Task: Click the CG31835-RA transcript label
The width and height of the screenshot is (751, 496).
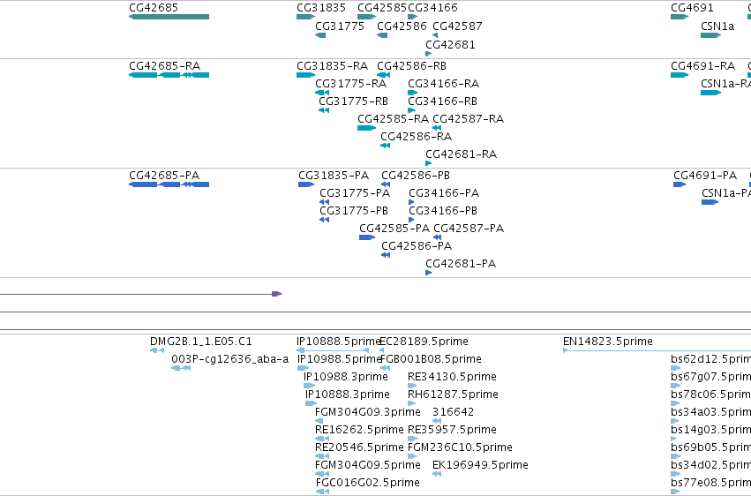Action: tap(332, 66)
